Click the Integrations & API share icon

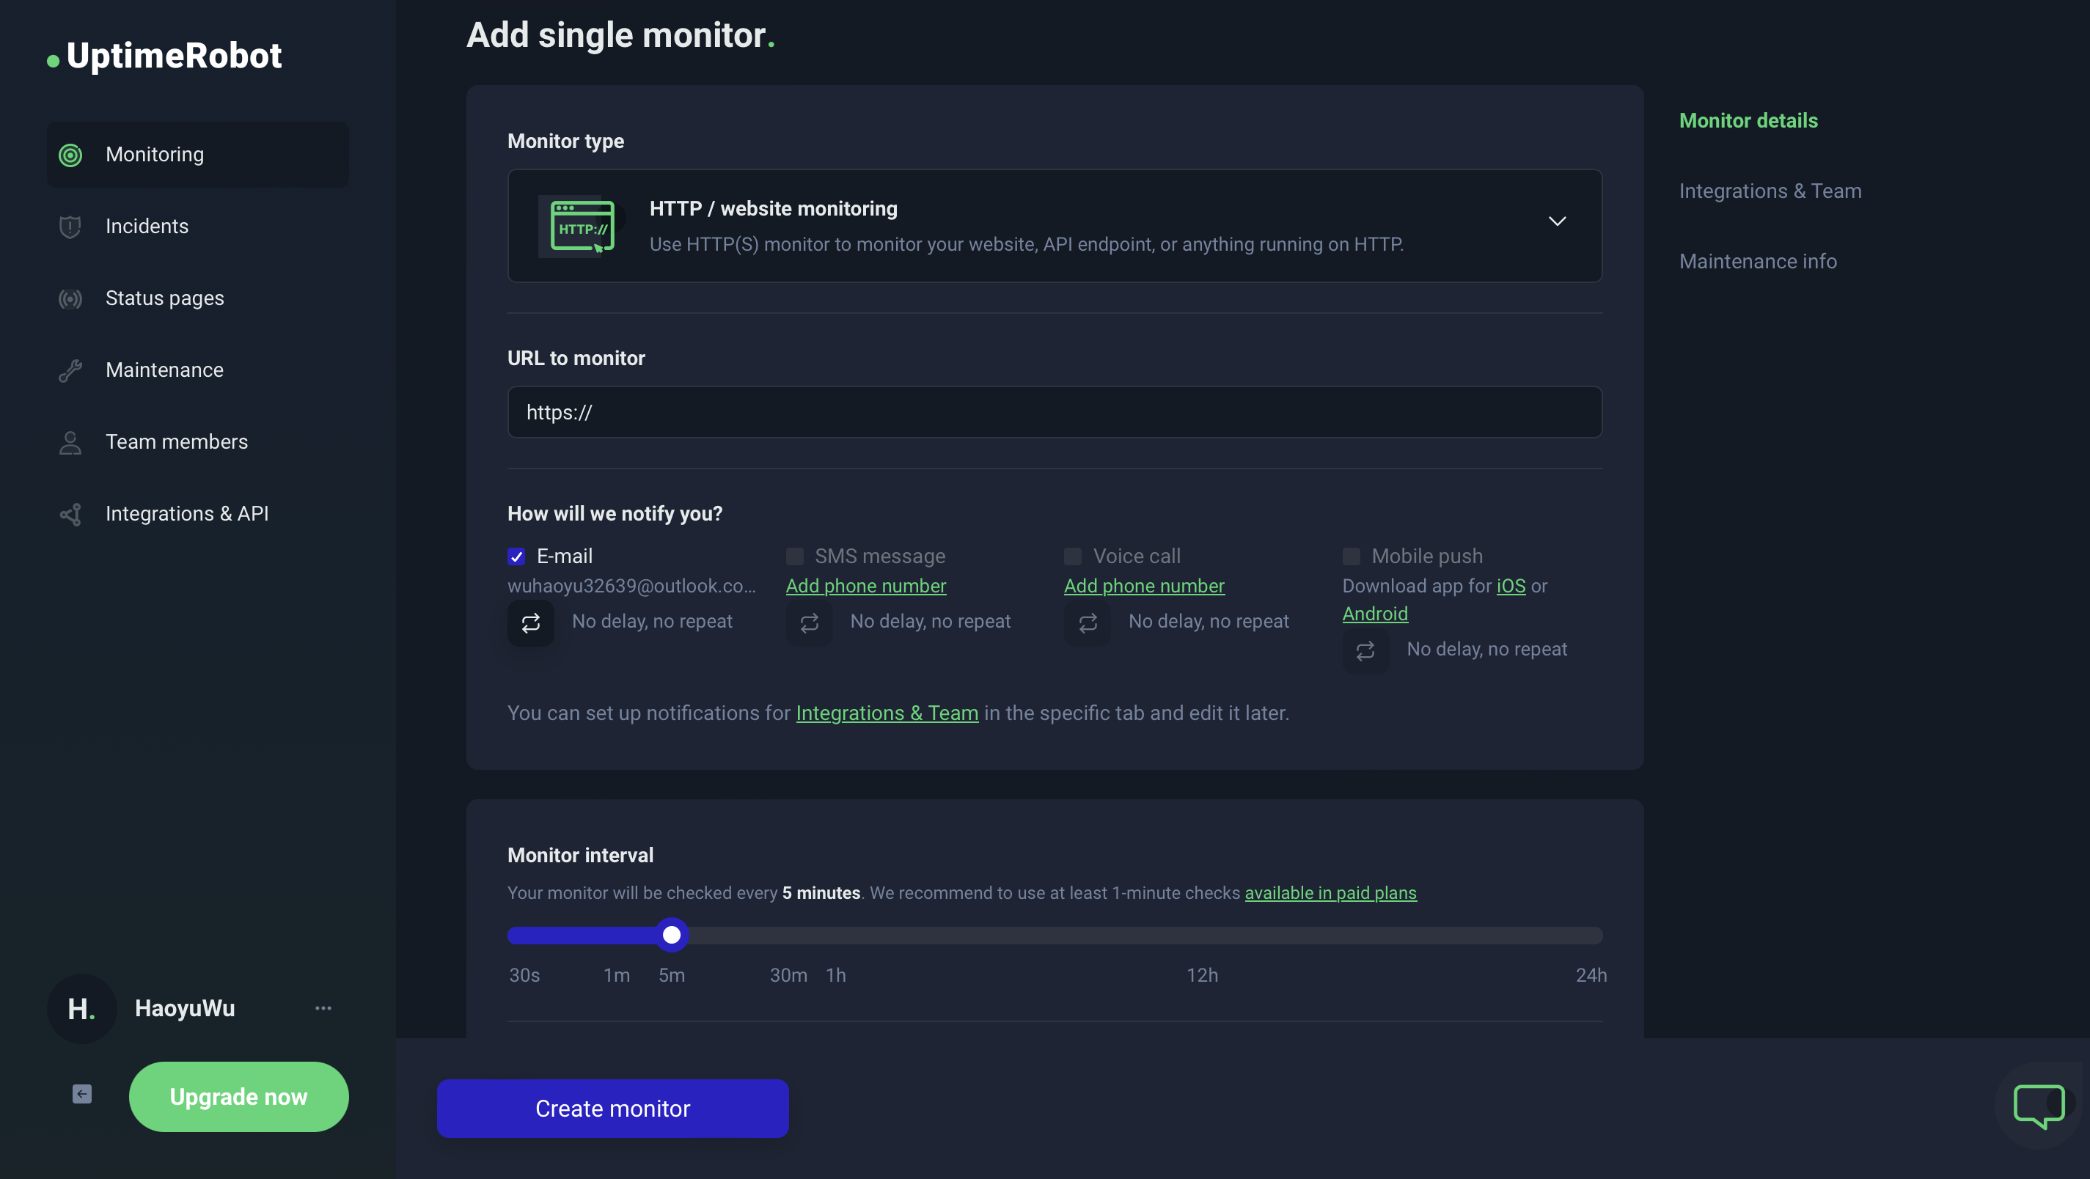coord(70,514)
